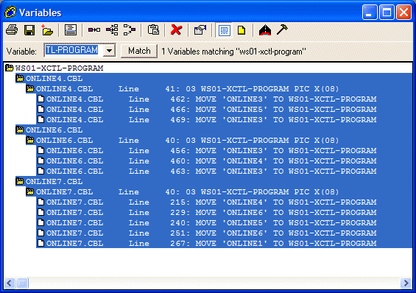The height and width of the screenshot is (293, 416).
Task: Click into the Variable name input field
Action: 74,50
